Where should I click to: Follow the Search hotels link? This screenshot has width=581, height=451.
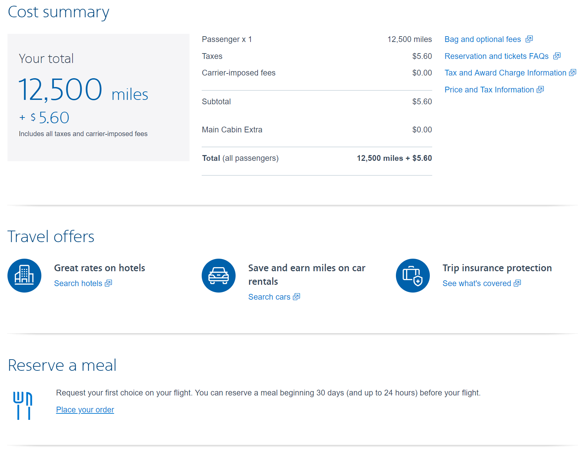pyautogui.click(x=78, y=283)
